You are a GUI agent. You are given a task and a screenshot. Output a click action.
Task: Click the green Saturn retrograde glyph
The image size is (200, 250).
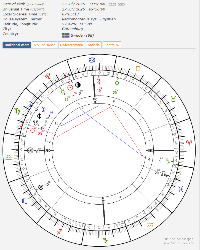coord(168,161)
